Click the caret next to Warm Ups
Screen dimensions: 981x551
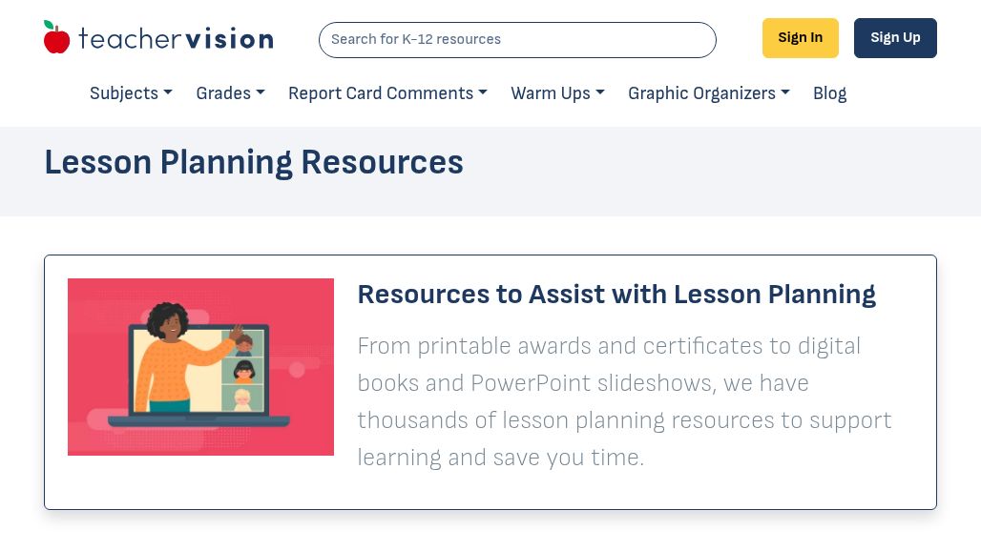click(x=599, y=93)
